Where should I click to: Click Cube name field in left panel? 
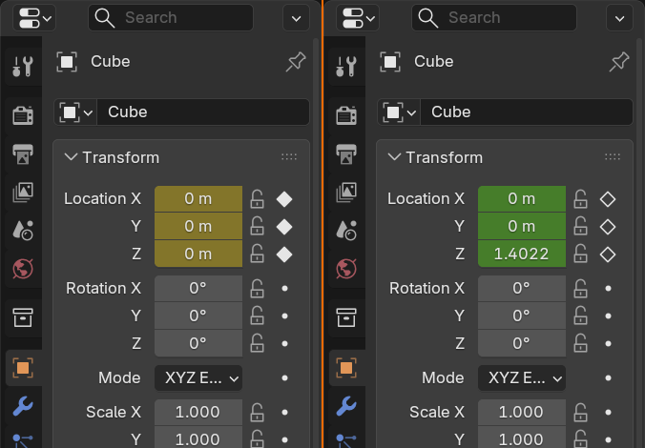point(203,112)
